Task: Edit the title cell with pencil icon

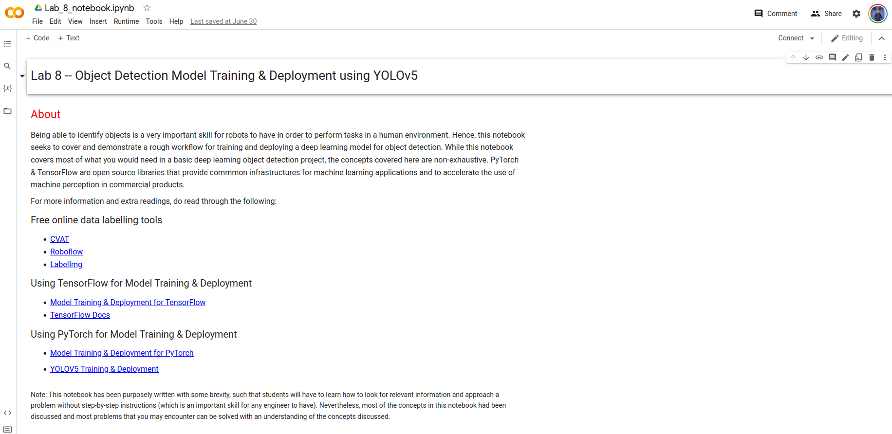Action: (846, 57)
